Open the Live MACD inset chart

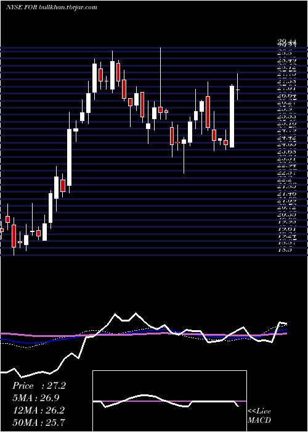point(169,401)
